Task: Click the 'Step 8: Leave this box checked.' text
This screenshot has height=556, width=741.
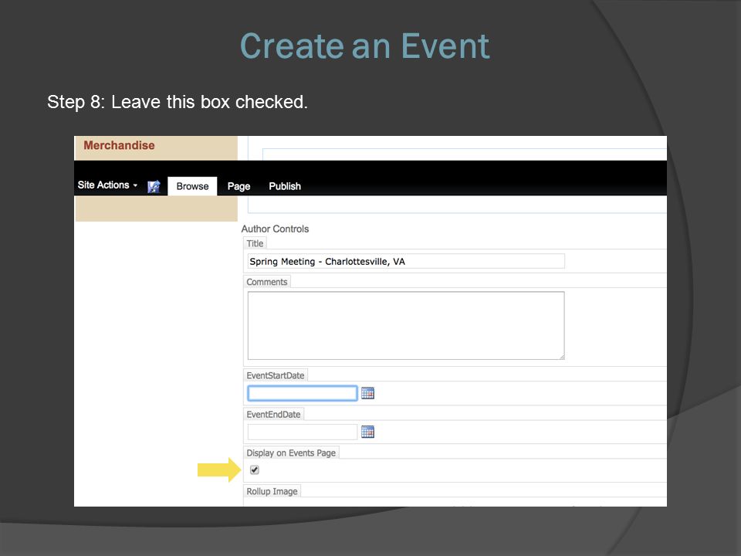Action: pyautogui.click(x=178, y=102)
